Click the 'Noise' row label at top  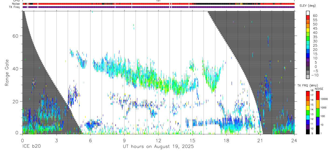(x=16, y=4)
